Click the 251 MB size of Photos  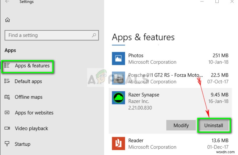tap(220, 56)
